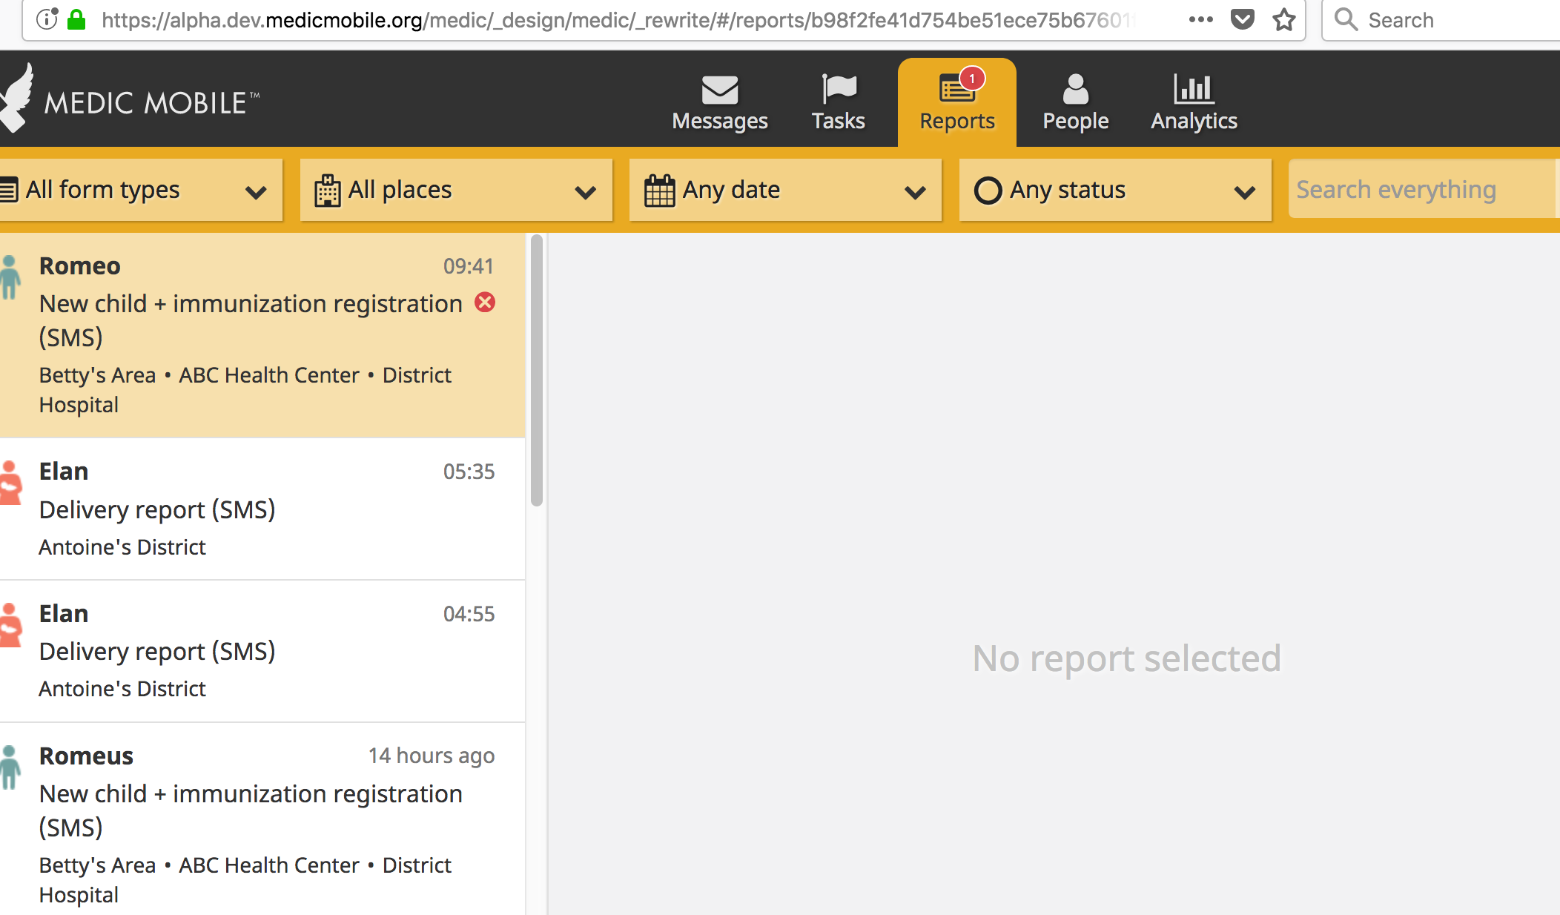Click the site information icon in URL bar
The height and width of the screenshot is (915, 1560).
47,19
